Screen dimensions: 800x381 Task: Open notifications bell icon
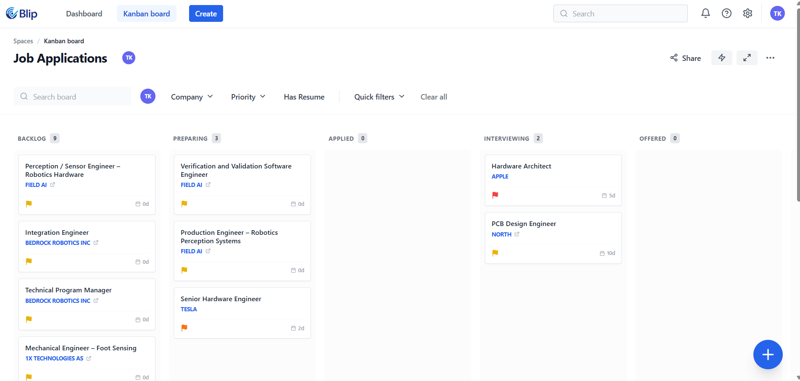[x=705, y=13]
